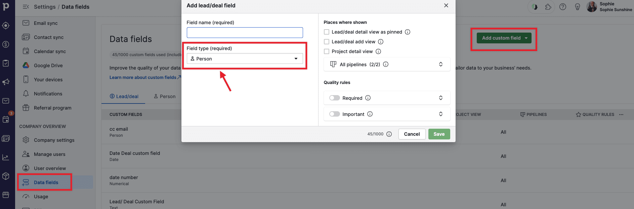Open Learn more about custom fields link

(143, 77)
